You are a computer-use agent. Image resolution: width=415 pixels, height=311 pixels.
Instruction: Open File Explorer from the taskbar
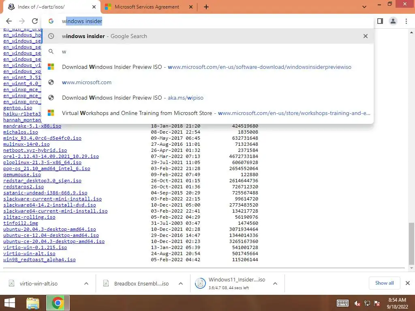pos(33,303)
